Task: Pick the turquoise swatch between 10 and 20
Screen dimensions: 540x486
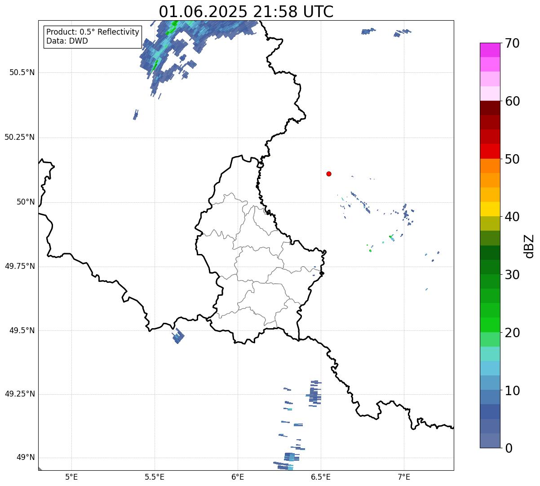Action: (490, 354)
